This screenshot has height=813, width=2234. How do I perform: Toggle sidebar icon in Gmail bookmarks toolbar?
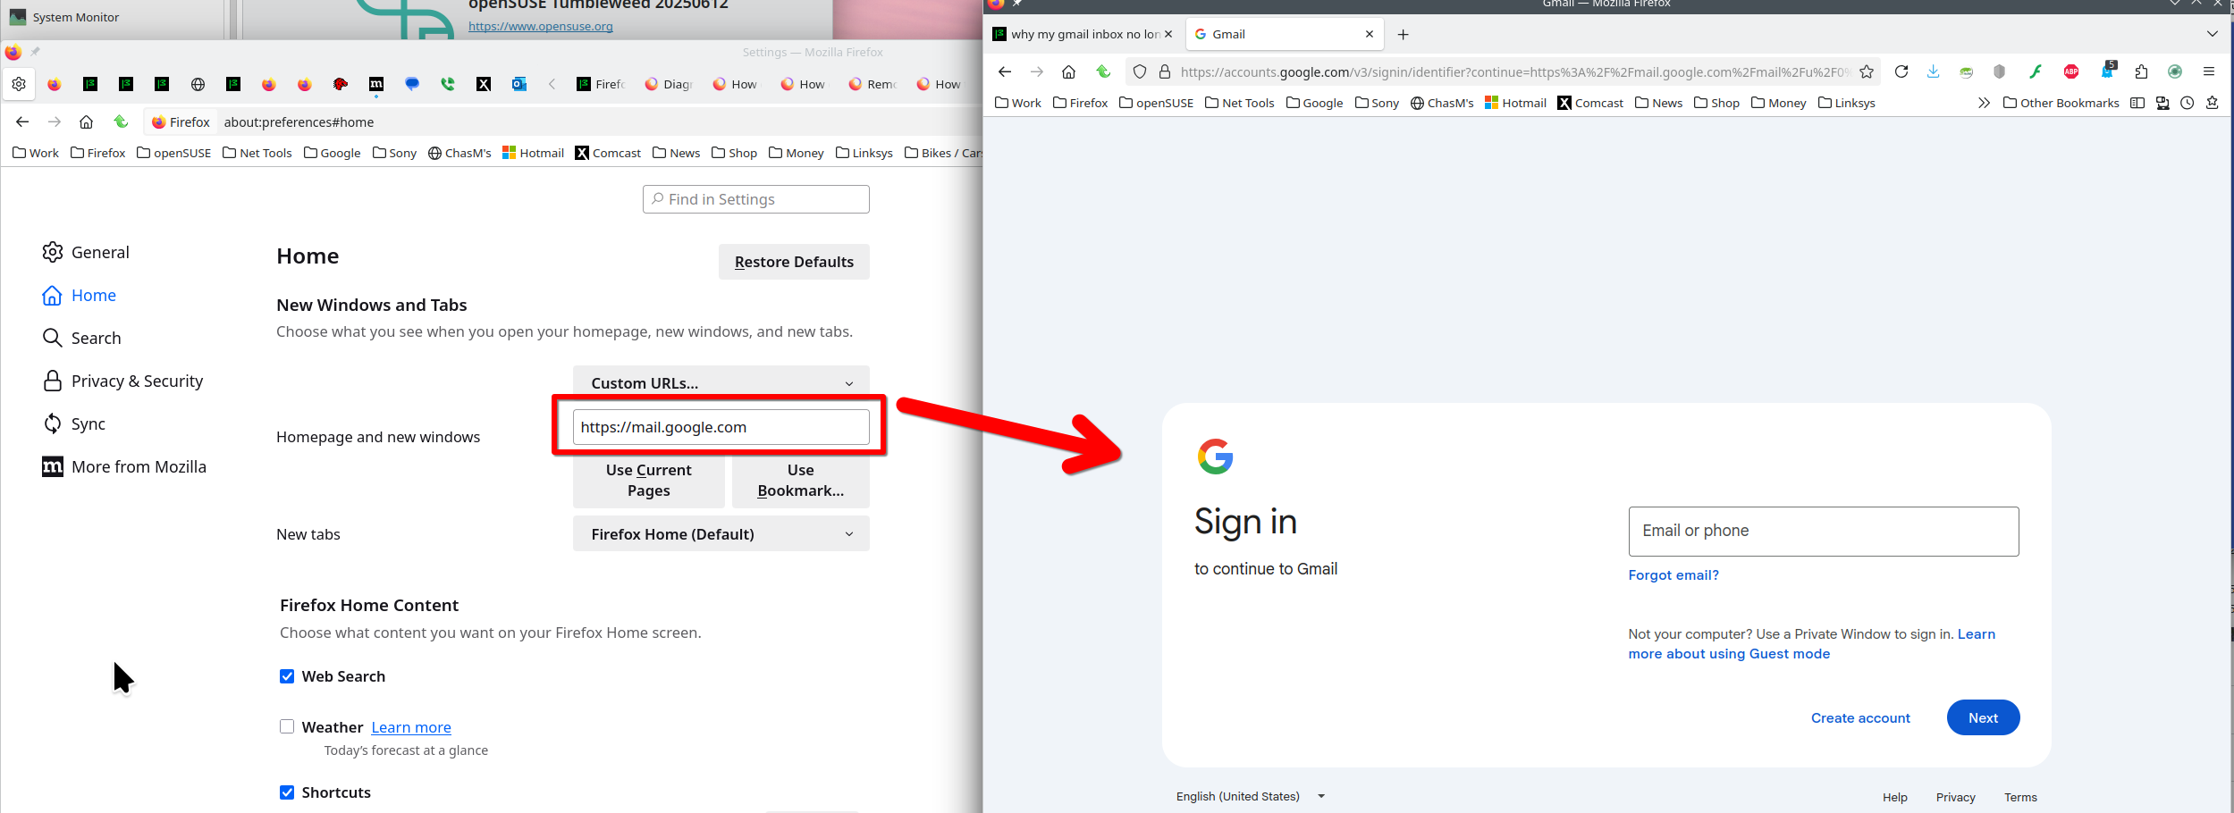(x=2137, y=103)
